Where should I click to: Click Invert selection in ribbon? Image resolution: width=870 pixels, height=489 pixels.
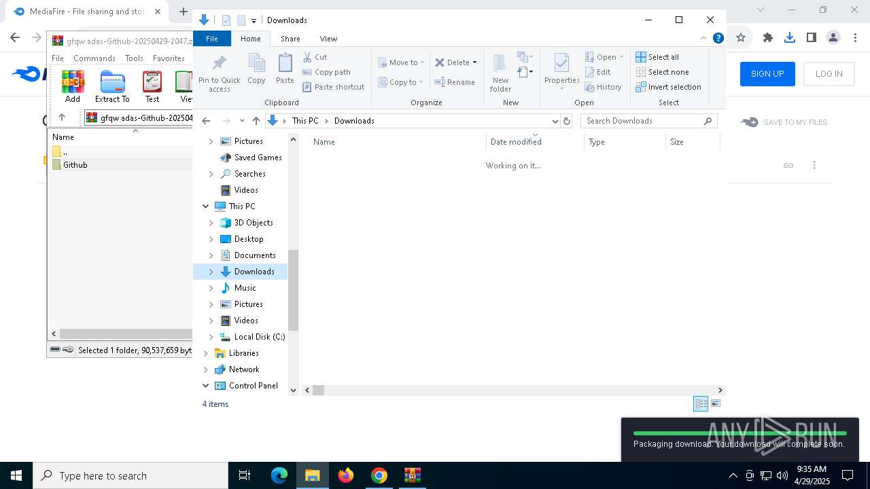coord(668,87)
